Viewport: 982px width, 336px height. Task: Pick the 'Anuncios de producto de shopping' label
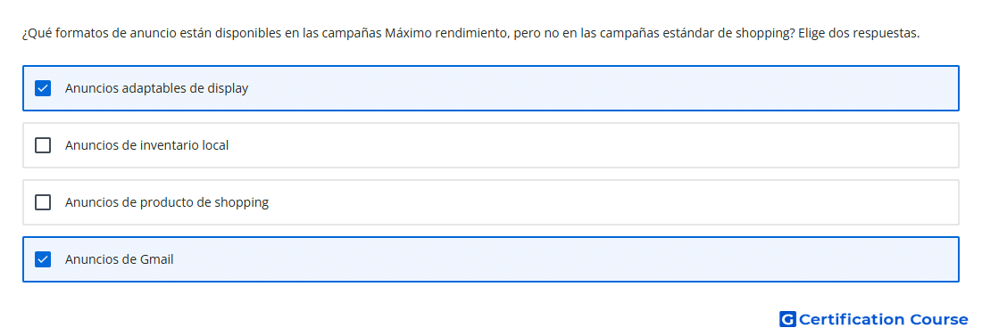[167, 202]
